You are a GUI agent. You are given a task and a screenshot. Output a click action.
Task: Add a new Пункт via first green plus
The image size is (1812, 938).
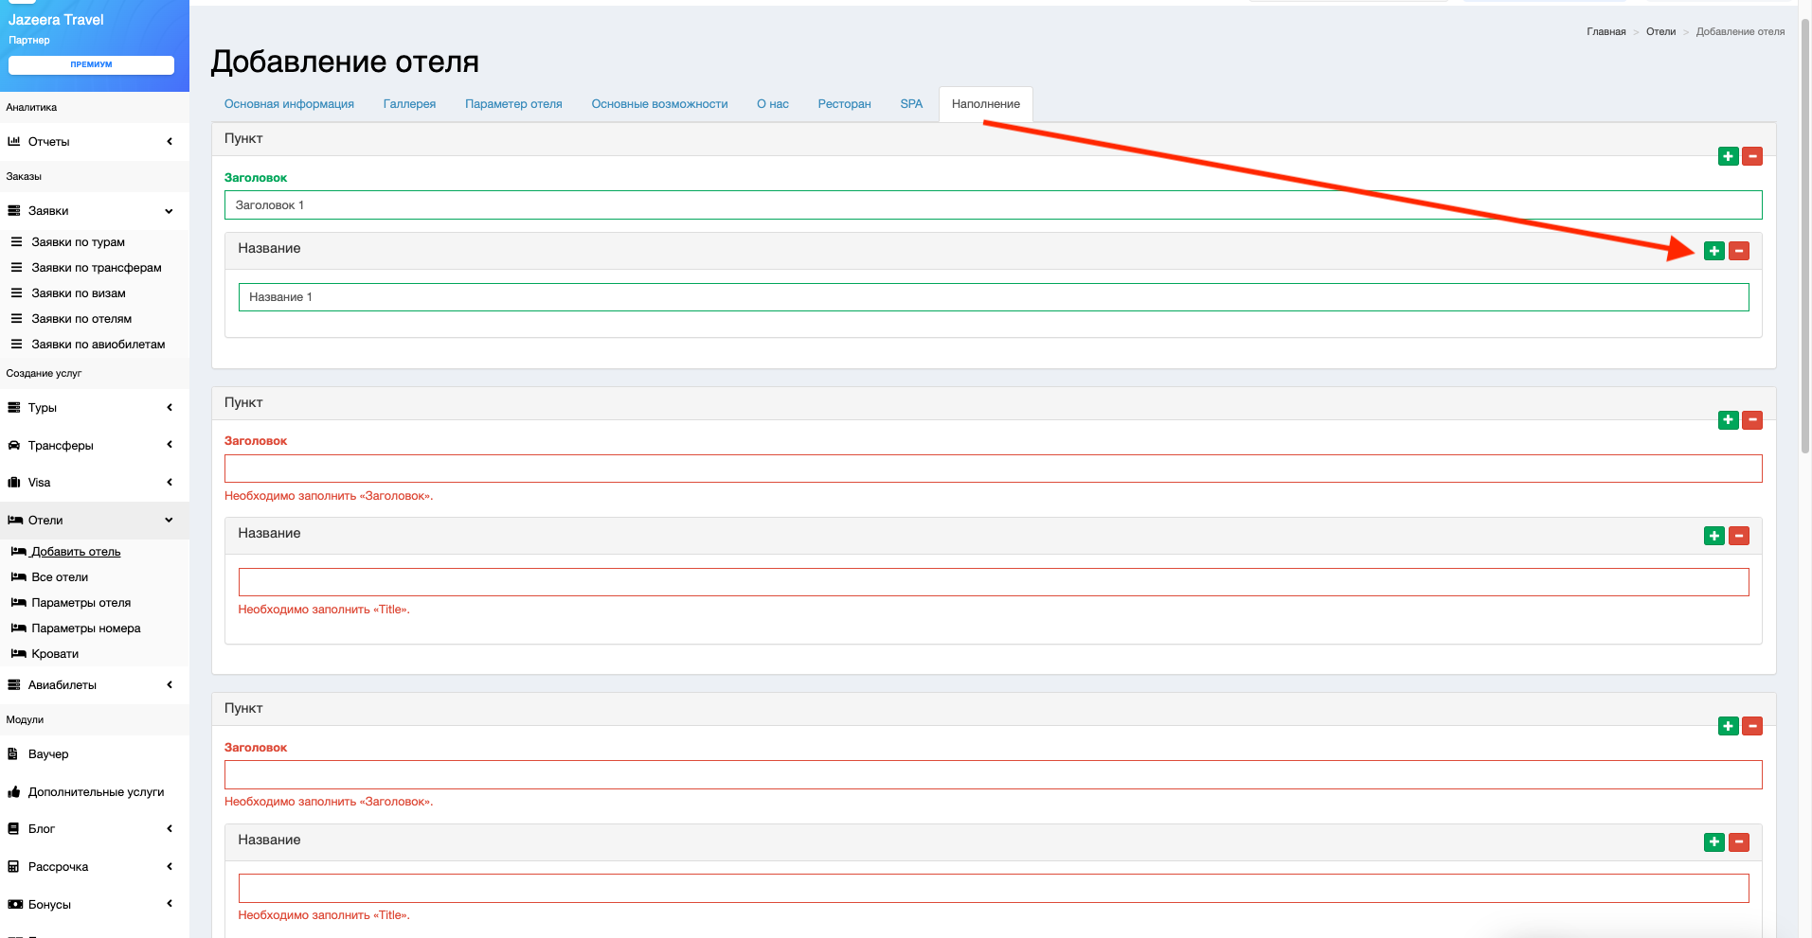[1728, 156]
